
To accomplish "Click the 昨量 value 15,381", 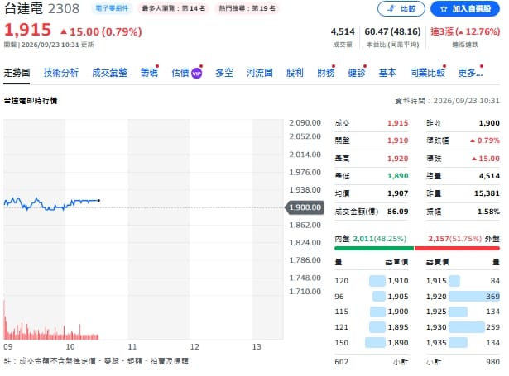I will click(487, 193).
